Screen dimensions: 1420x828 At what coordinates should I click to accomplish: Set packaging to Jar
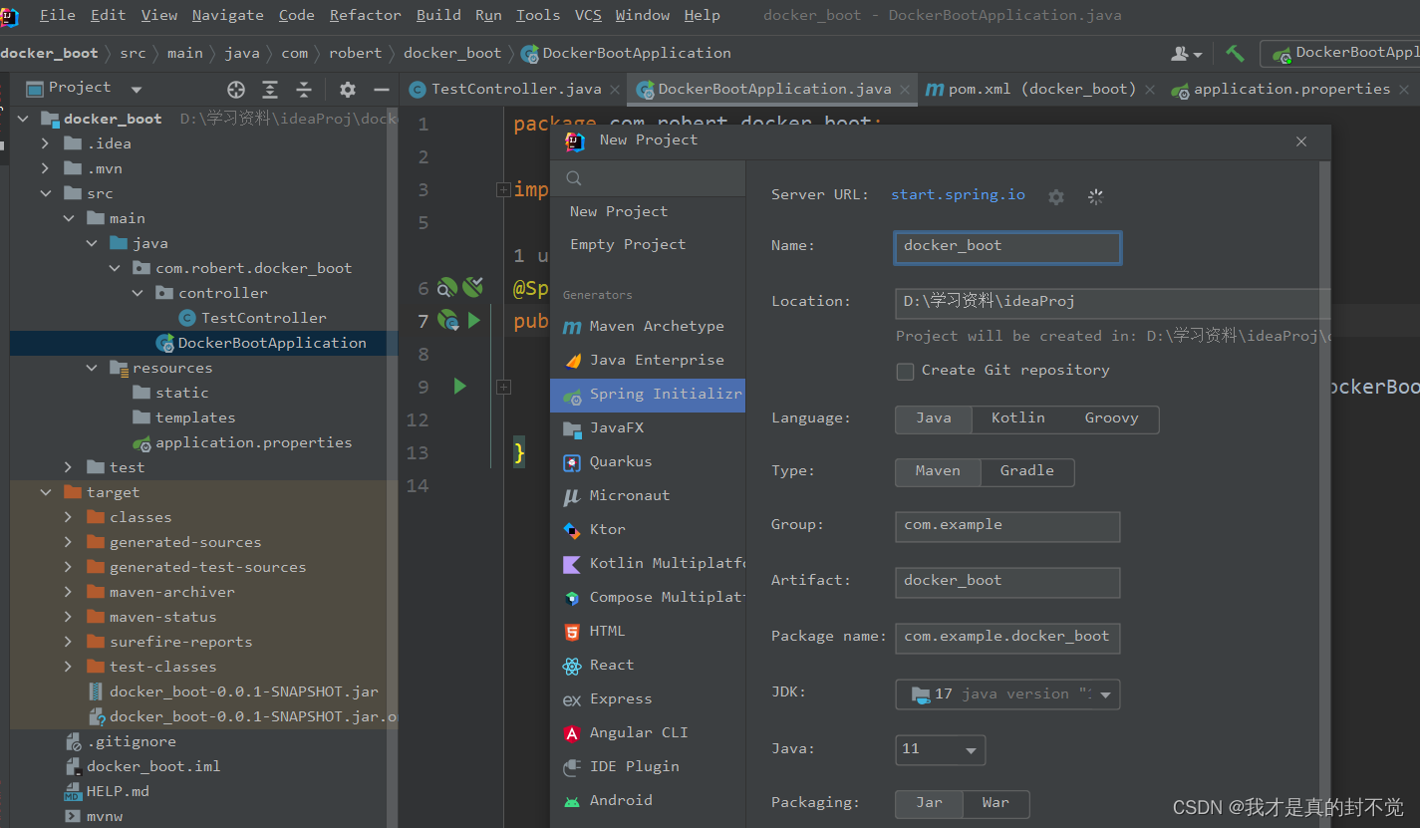(x=929, y=803)
